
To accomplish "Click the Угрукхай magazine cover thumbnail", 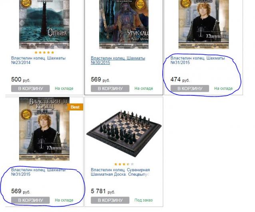I will point(124,24).
